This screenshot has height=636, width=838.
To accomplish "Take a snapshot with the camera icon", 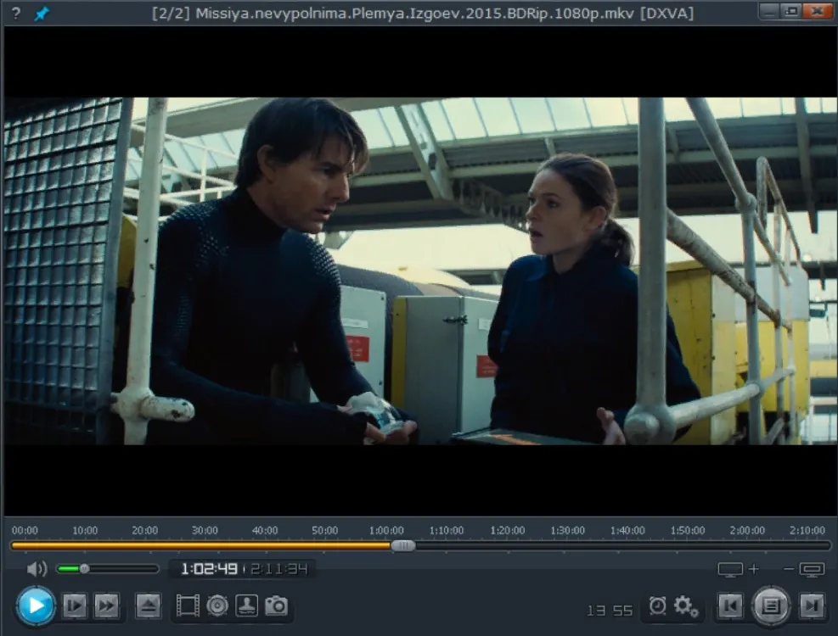I will click(276, 606).
